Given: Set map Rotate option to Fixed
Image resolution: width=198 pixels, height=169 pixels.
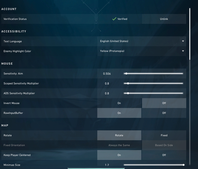Looking at the screenshot, I should [x=164, y=135].
